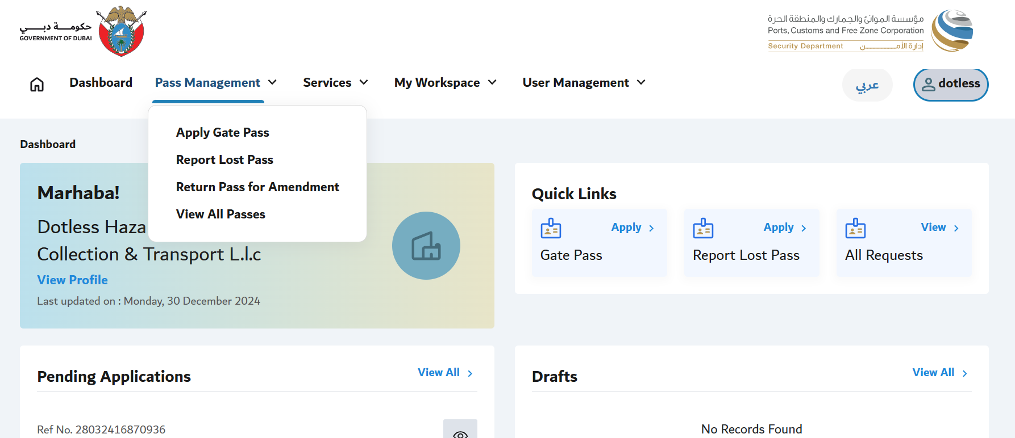Click View All in Drafts section
Image resolution: width=1015 pixels, height=438 pixels.
tap(939, 373)
